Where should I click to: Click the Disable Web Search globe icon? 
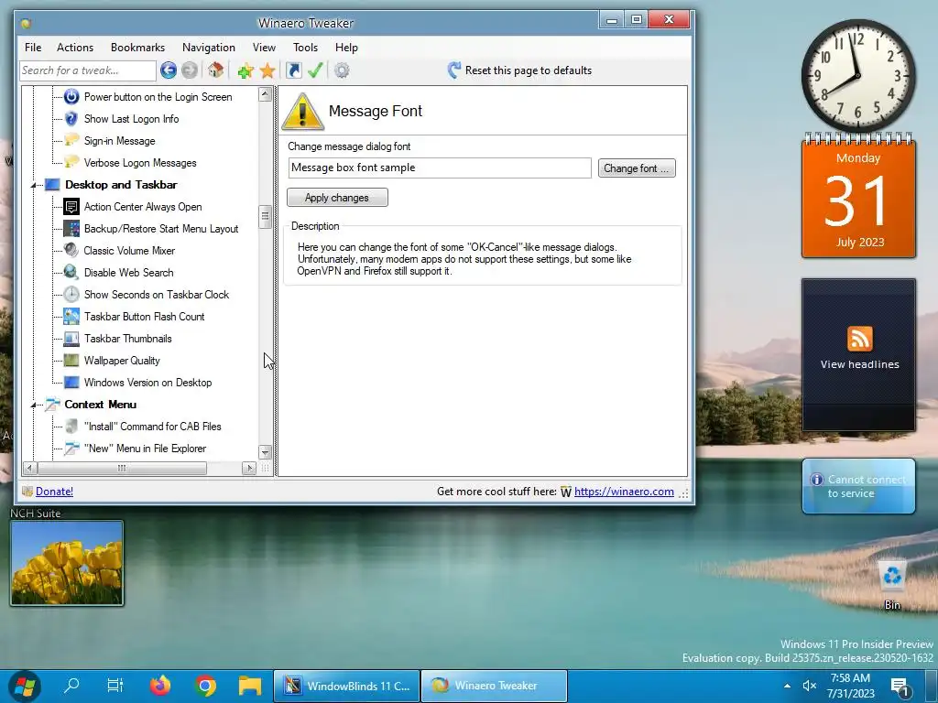point(71,273)
